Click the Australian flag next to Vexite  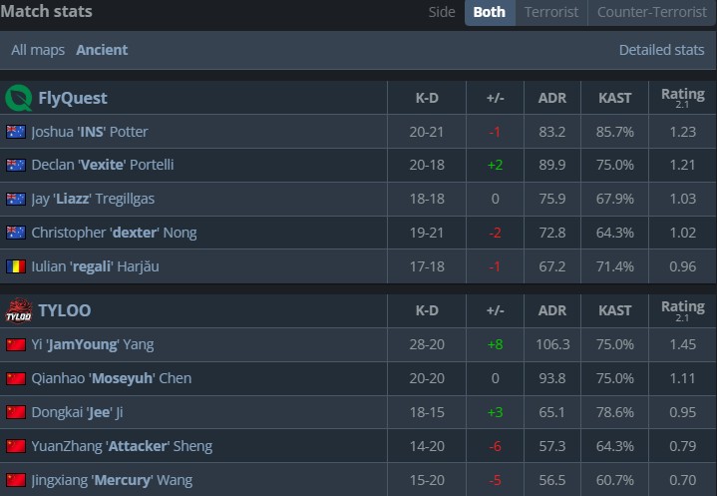15,166
